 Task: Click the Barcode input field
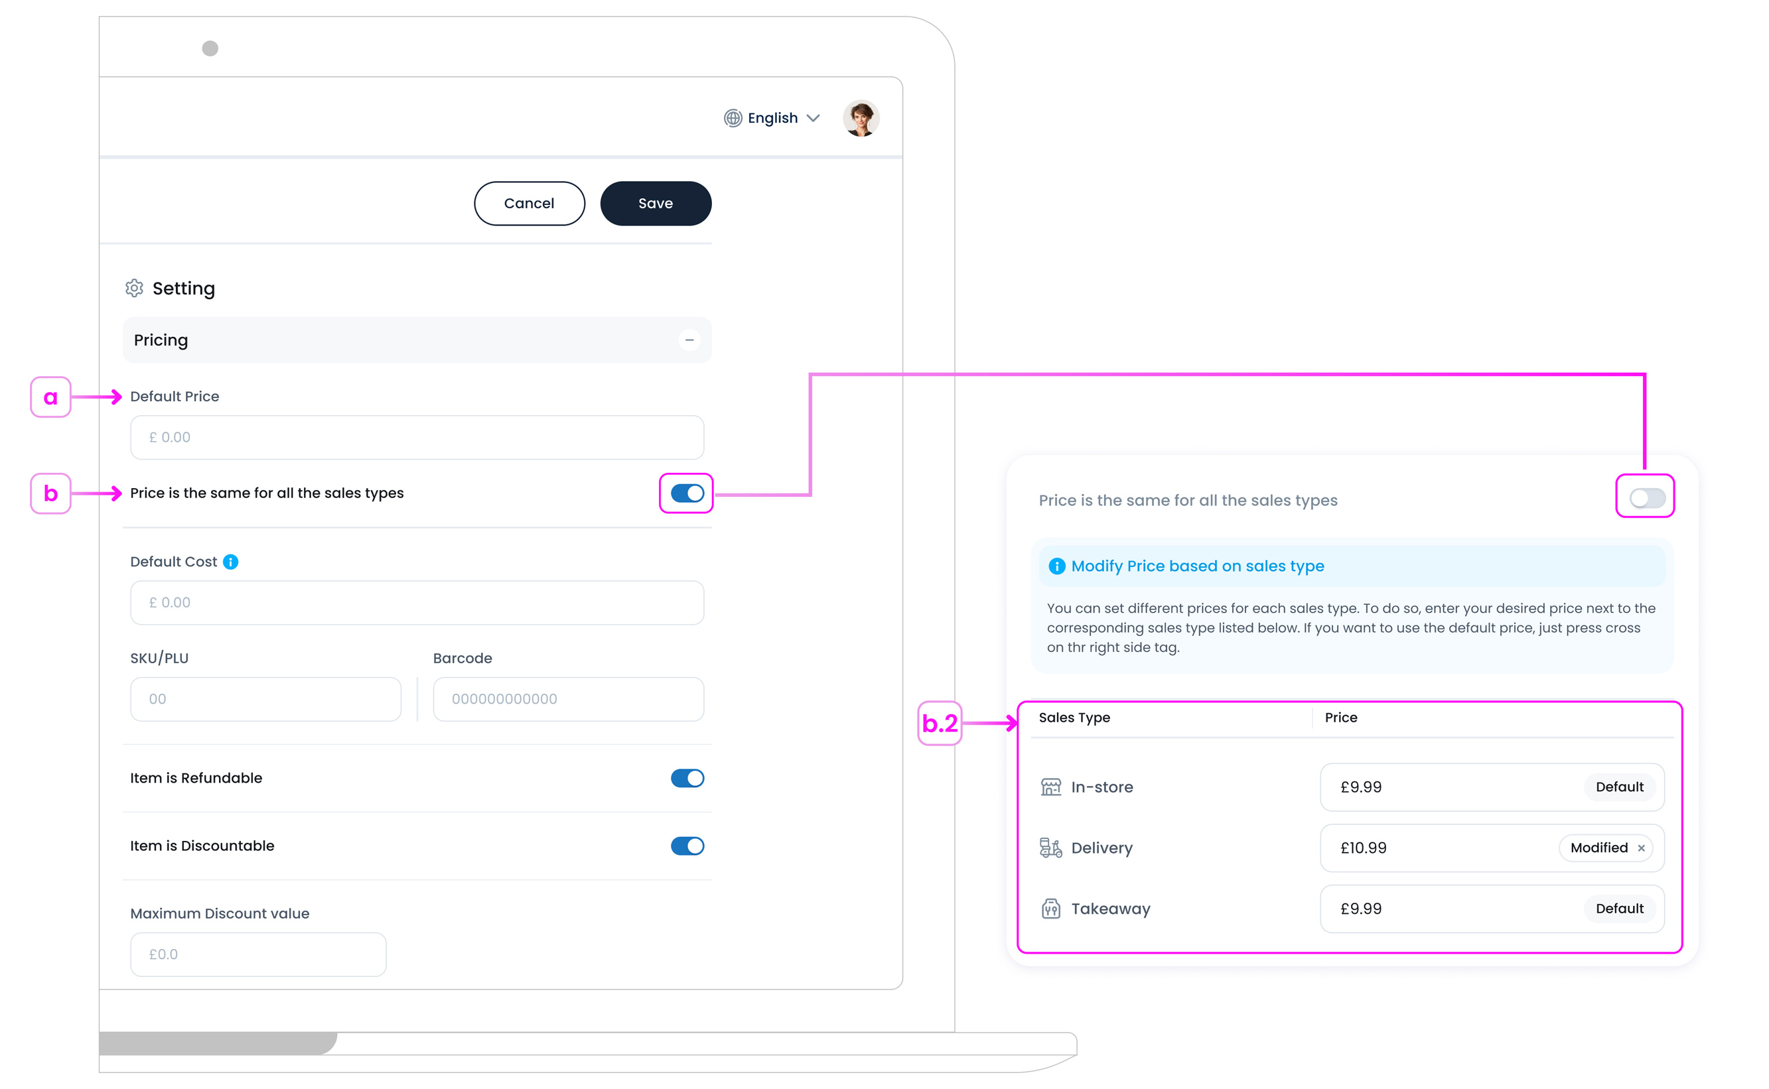[x=568, y=698]
